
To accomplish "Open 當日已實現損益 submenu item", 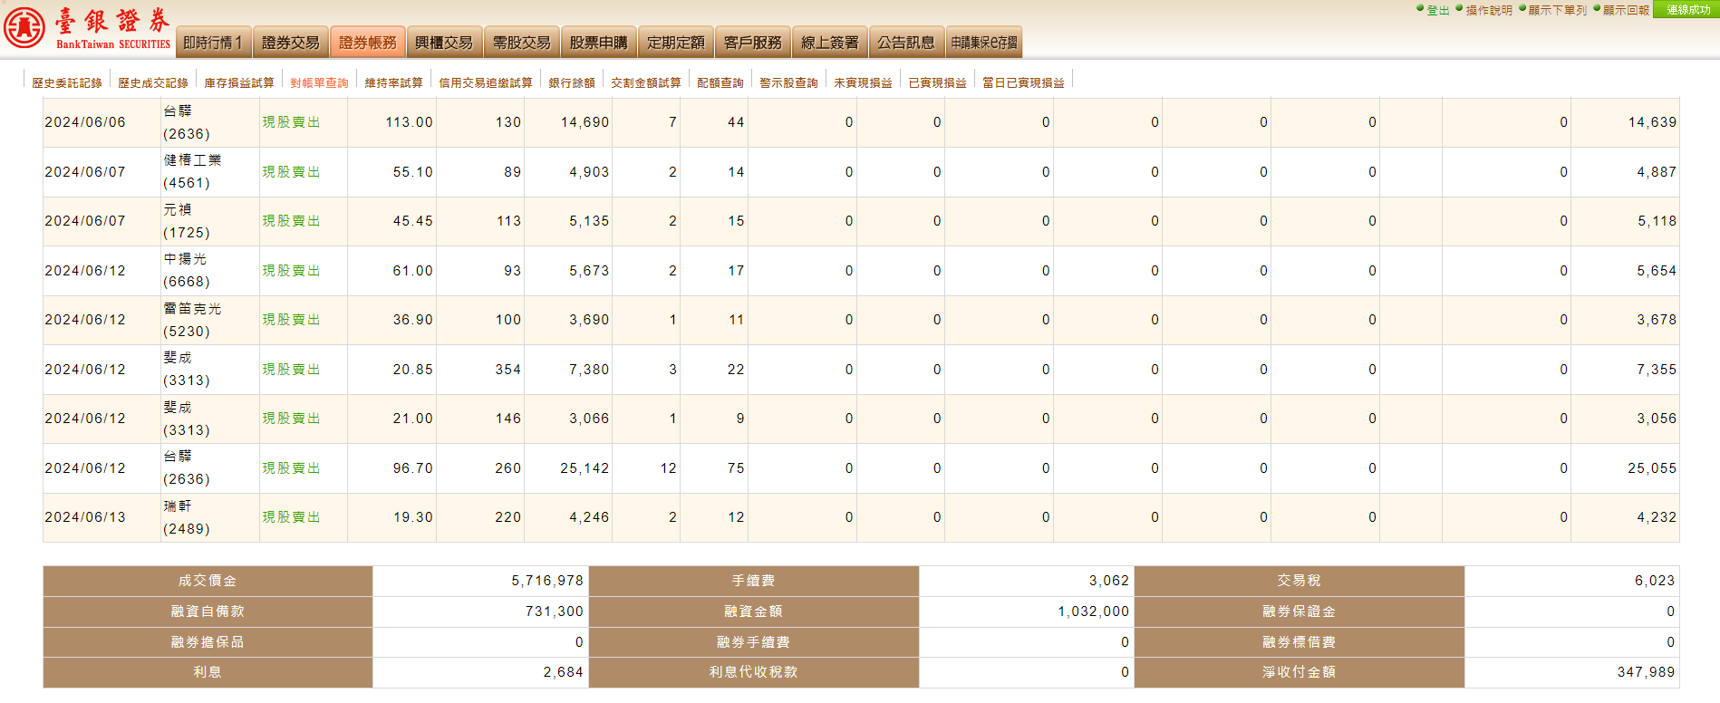I will 1024,82.
